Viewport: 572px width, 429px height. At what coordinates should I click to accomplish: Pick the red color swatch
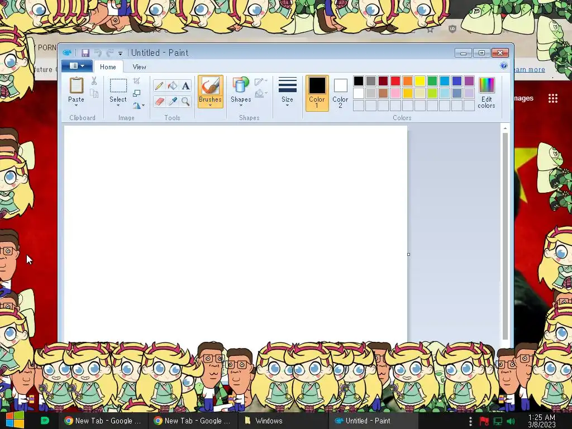pos(395,81)
